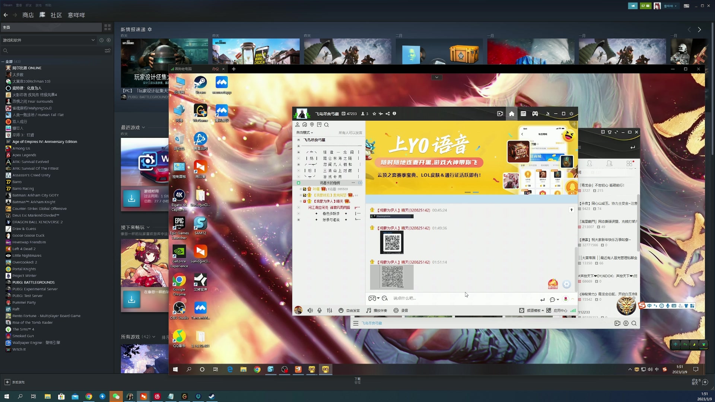Click the Steam icon in Windows taskbar

[x=212, y=396]
